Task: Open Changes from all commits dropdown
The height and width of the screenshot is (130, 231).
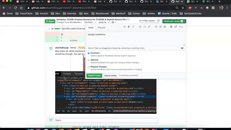Action: [69, 22]
